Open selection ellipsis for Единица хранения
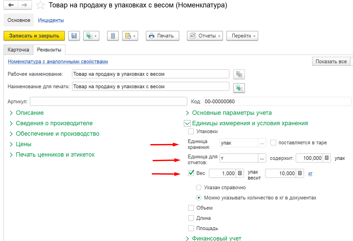This screenshot has height=241, width=353. [262, 143]
